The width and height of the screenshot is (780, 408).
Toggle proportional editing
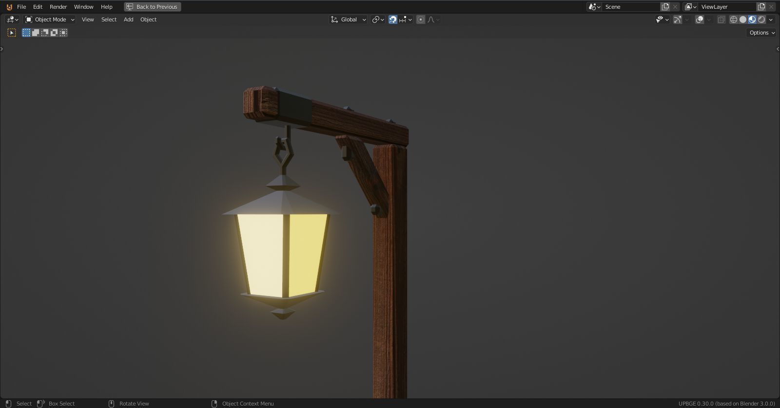click(421, 19)
